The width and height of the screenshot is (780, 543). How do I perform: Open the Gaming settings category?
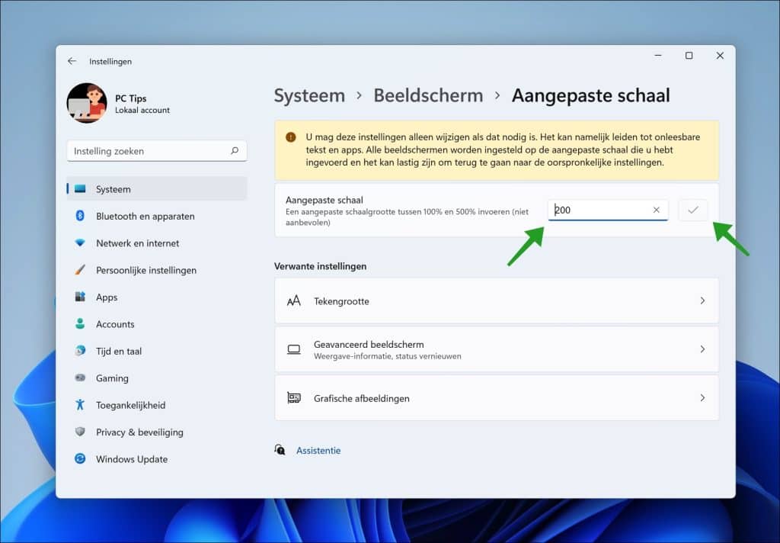tap(112, 378)
